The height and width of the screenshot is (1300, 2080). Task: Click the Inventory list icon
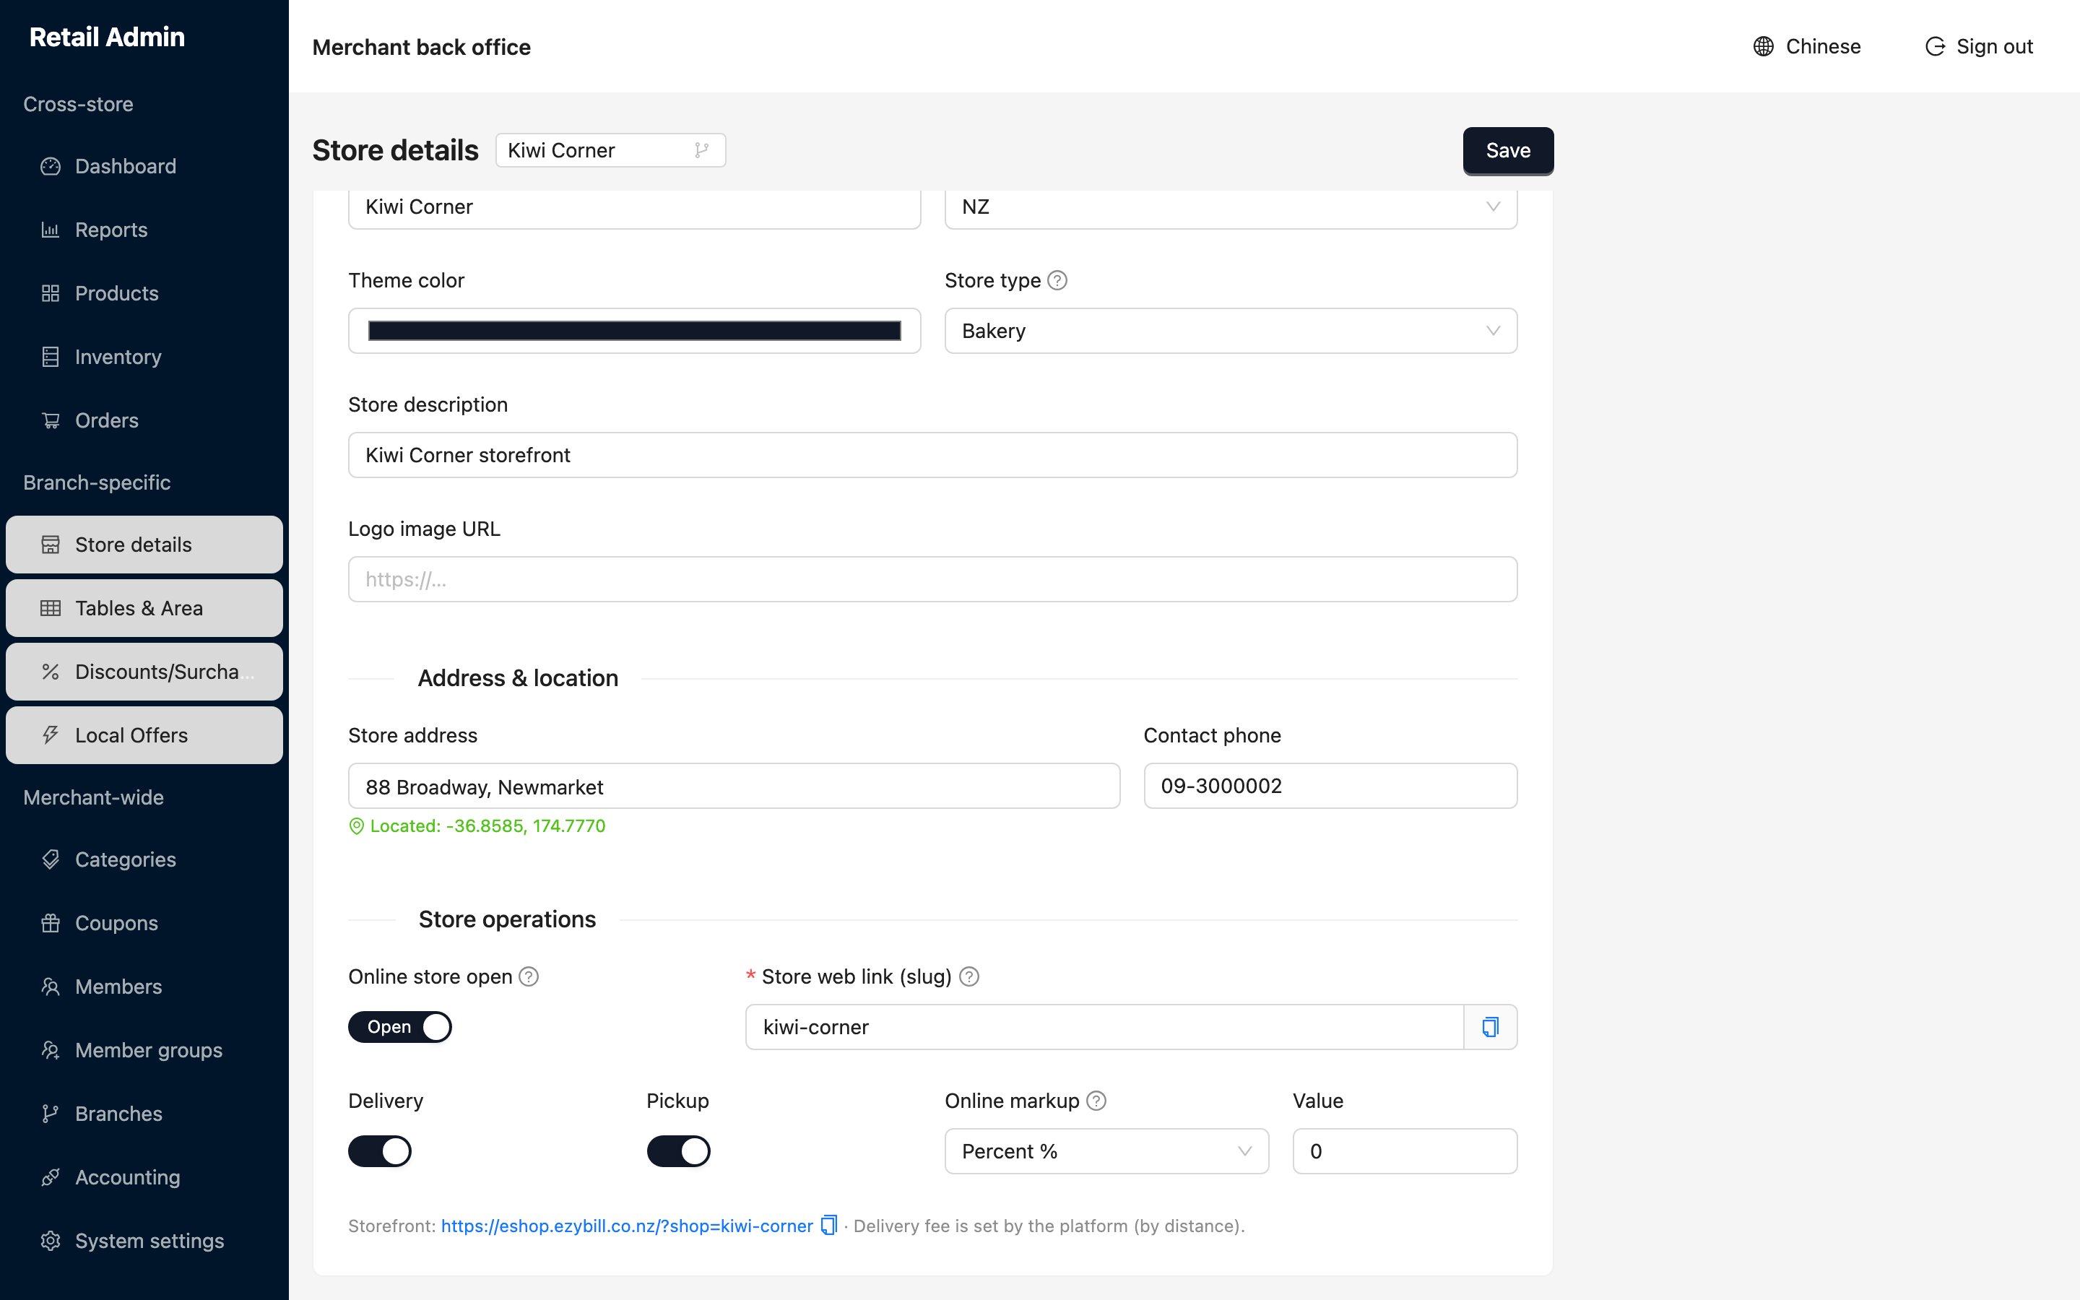coord(51,357)
